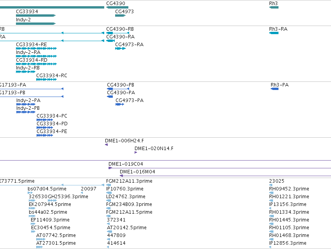Select EST AT07742.5prime

56,235
